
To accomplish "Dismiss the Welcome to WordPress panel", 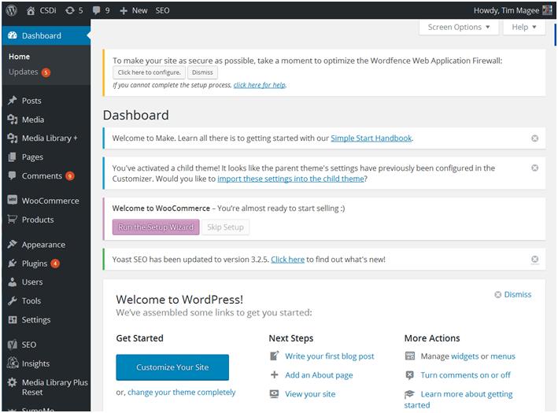I will click(x=513, y=294).
